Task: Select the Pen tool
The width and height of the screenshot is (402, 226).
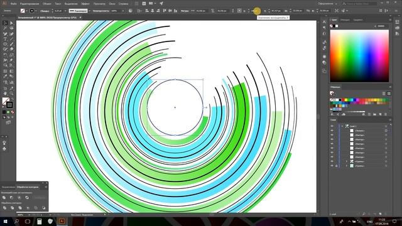Action: (x=5, y=34)
